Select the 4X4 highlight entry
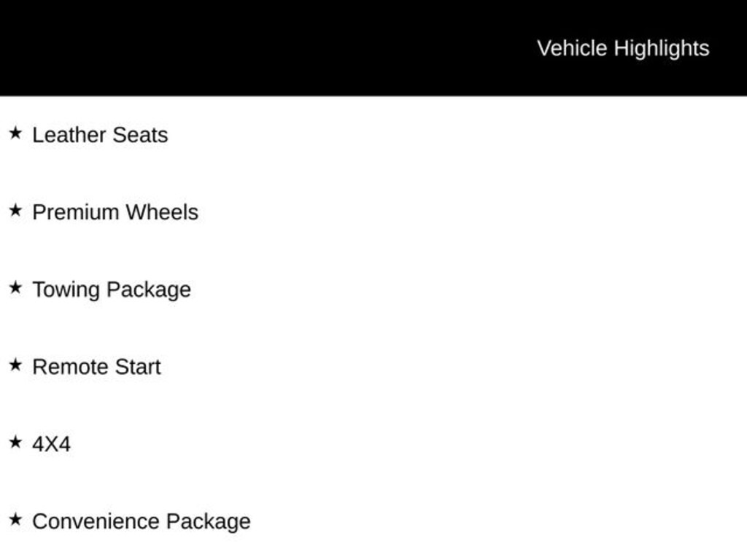The height and width of the screenshot is (560, 747). 52,444
